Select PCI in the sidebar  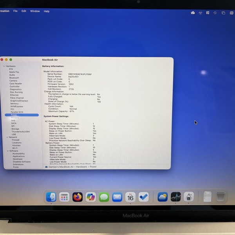(12, 109)
